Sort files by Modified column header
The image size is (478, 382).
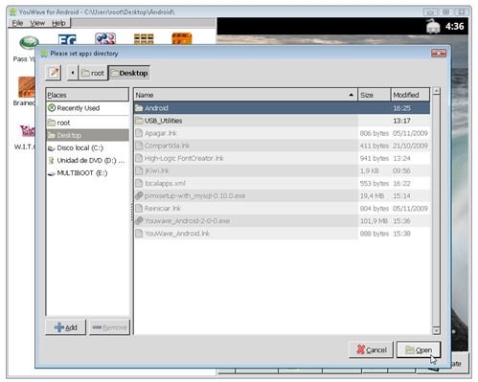410,95
